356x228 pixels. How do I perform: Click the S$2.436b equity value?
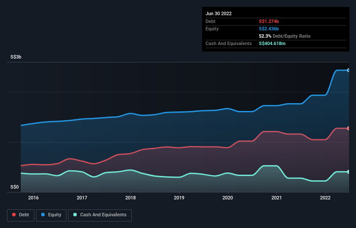[x=269, y=29]
